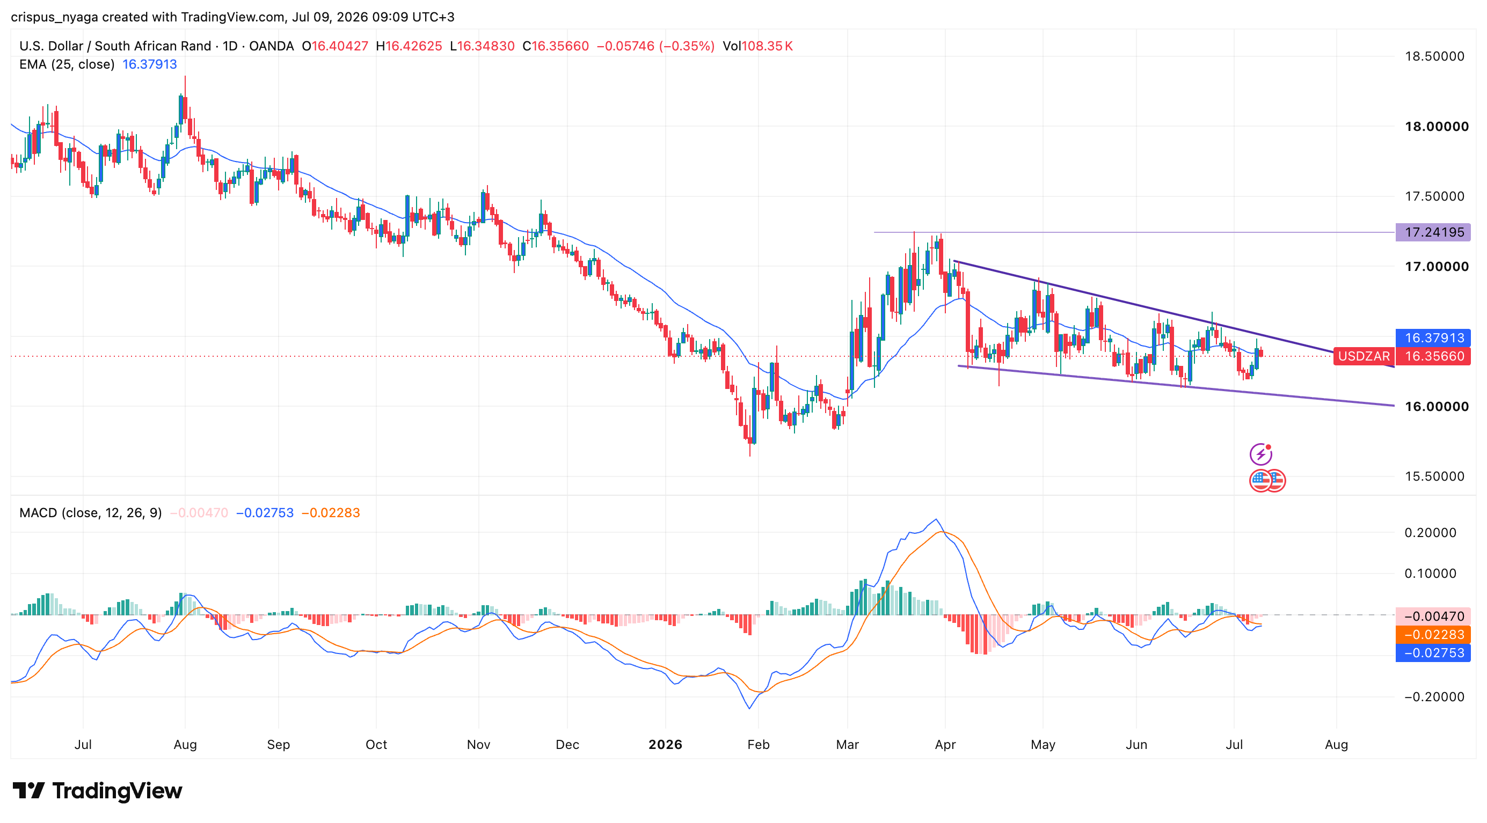Click the TradingView logo
The width and height of the screenshot is (1487, 823).
coord(97,791)
